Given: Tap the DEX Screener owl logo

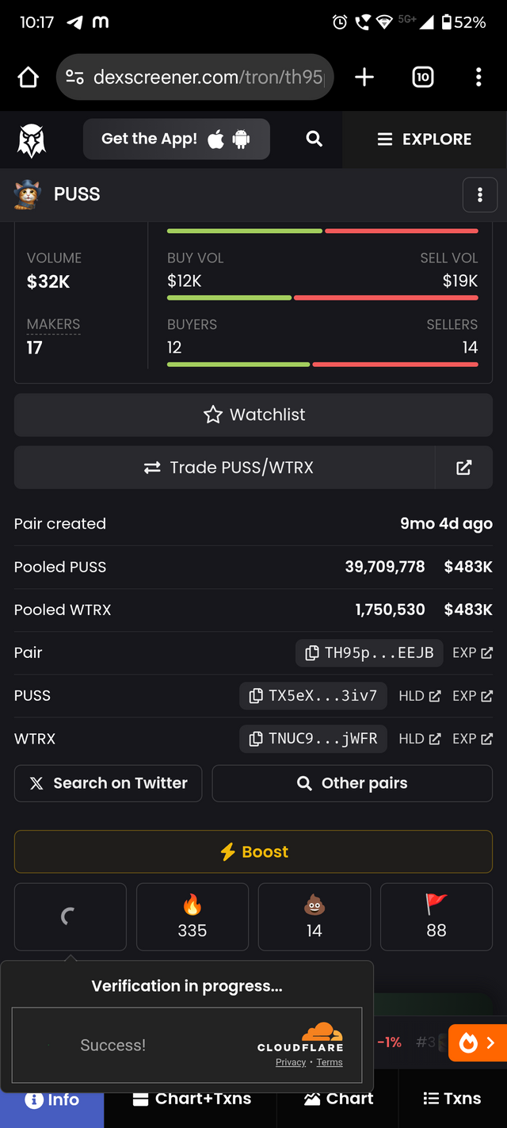Looking at the screenshot, I should [32, 140].
